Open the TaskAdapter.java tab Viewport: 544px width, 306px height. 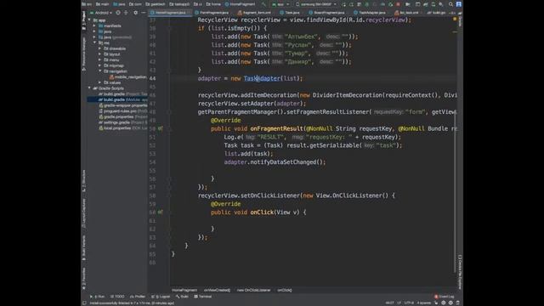[x=370, y=13]
